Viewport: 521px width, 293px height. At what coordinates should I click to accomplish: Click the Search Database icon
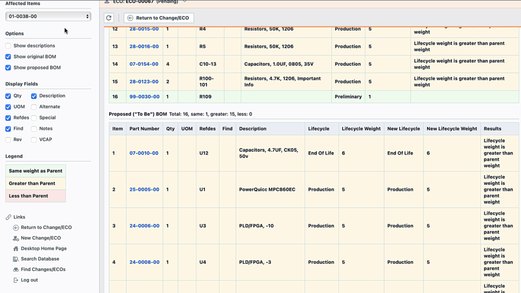click(16, 259)
